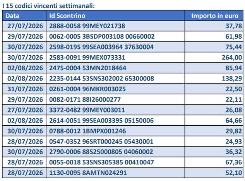This screenshot has height=181, width=245.
Task: Click receipt ID 1130-0095 8AMTN024291
Action: (88, 173)
